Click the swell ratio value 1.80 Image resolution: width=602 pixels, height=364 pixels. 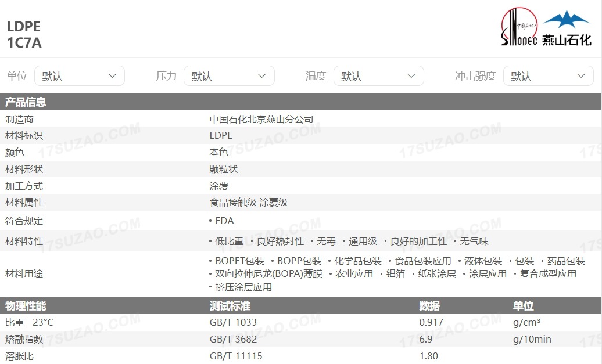tap(428, 356)
